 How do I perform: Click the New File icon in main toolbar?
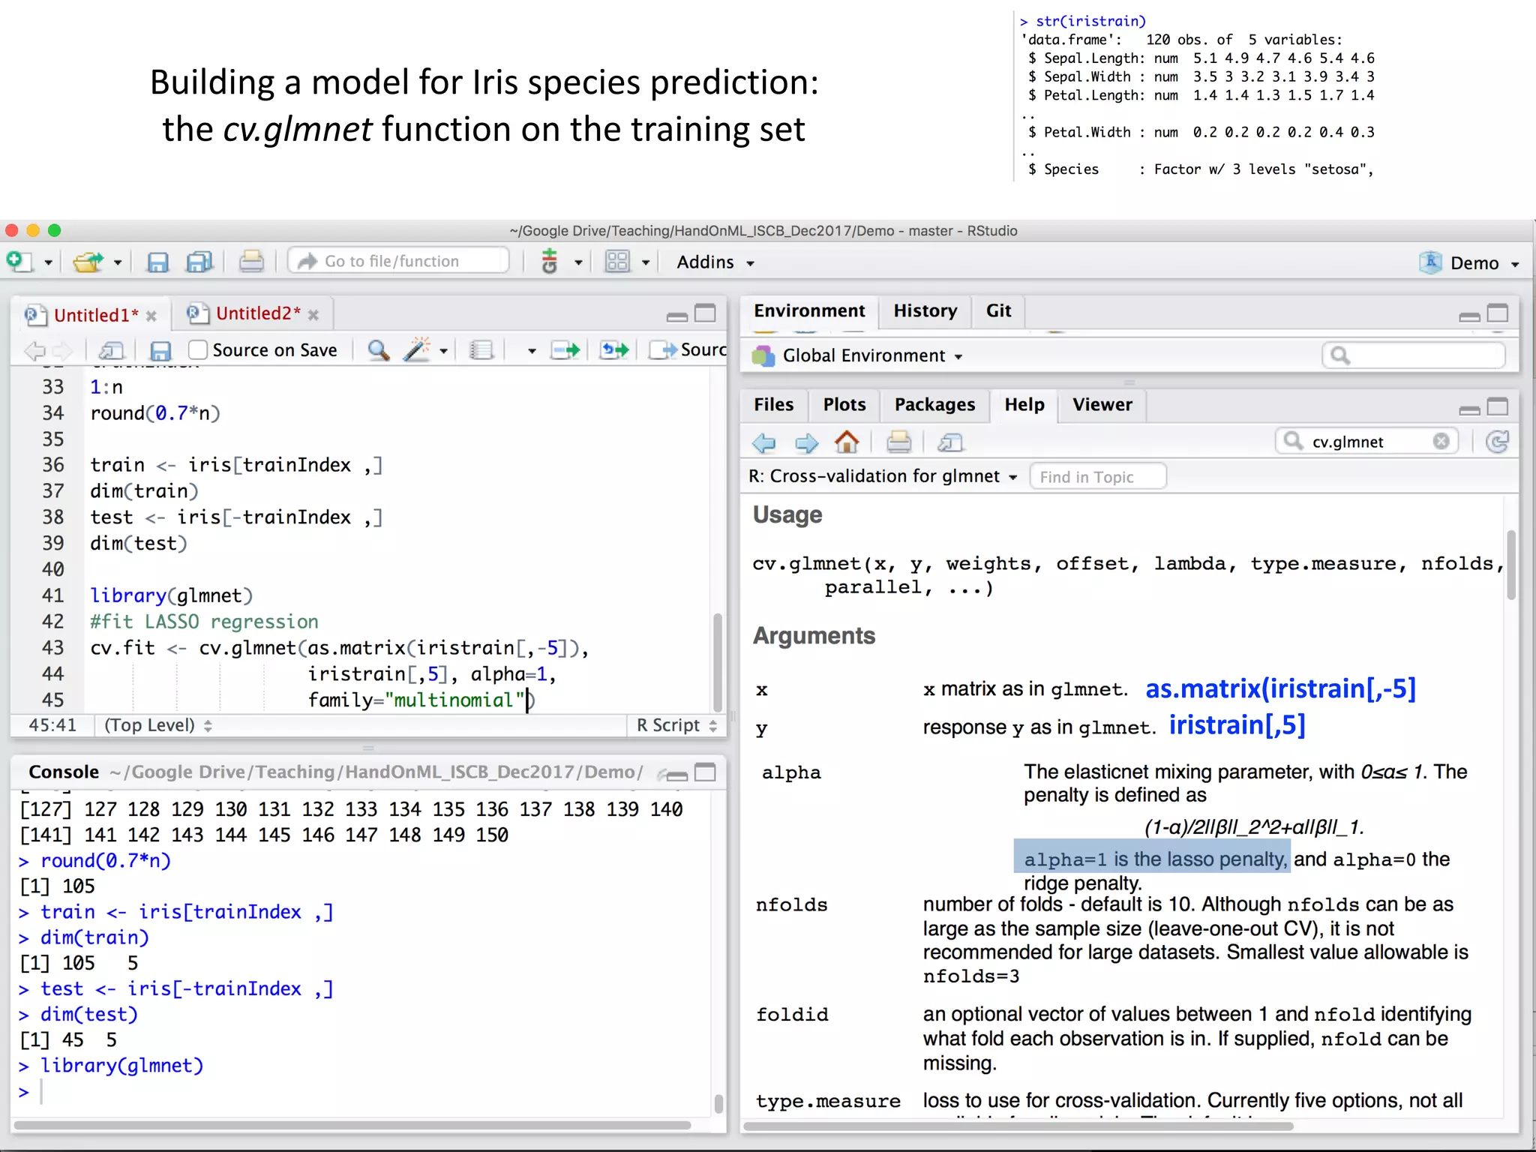point(19,261)
